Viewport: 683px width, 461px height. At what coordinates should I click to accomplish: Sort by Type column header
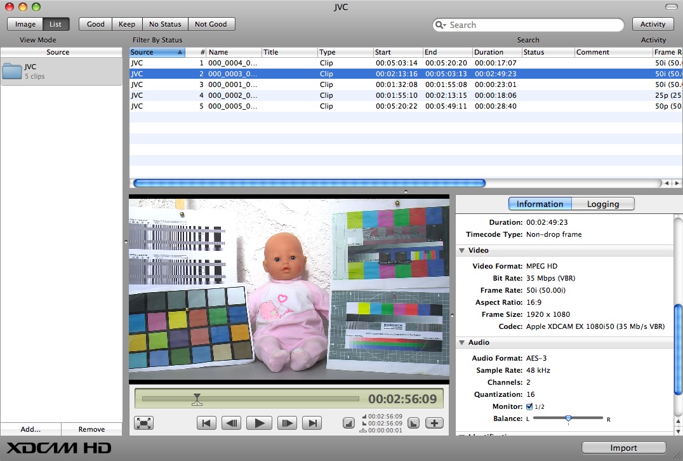coord(345,52)
